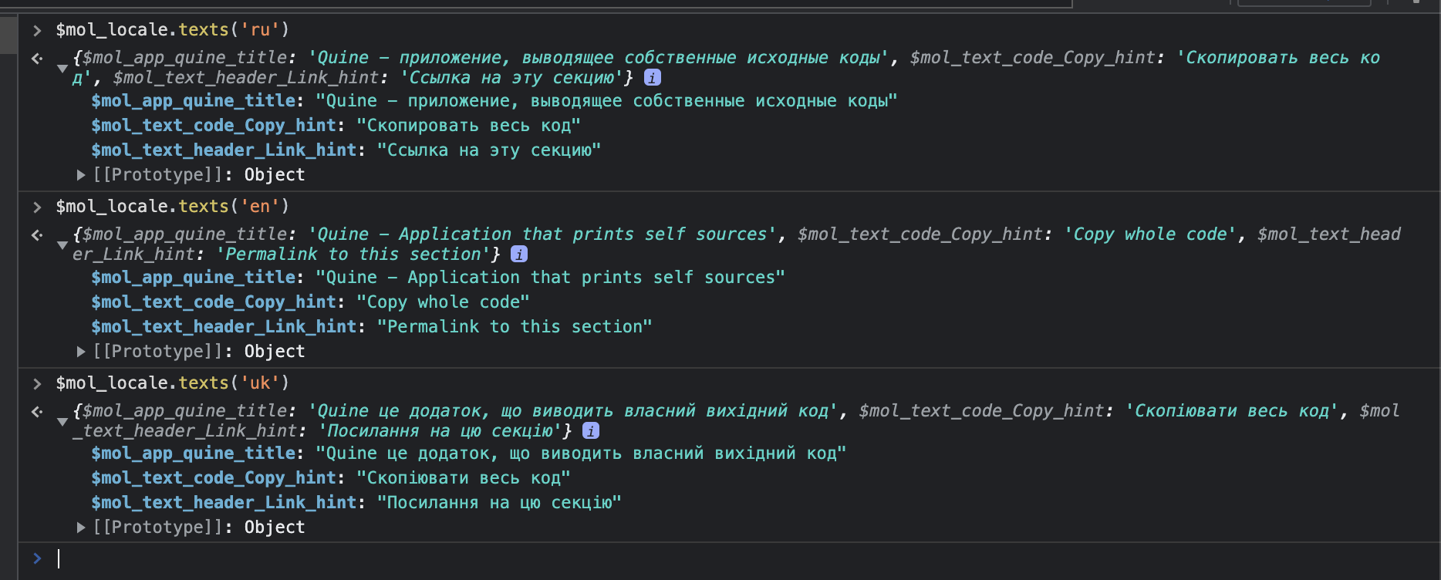1441x580 pixels.
Task: Click the info icon on the 'uk' object
Action: pyautogui.click(x=591, y=431)
